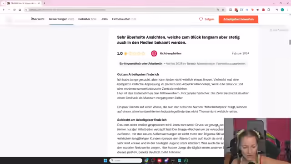Click the Windows taskbar search box
291x164 pixels.
pos(126,160)
